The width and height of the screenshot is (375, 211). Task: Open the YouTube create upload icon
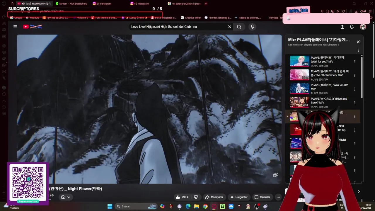(x=342, y=27)
